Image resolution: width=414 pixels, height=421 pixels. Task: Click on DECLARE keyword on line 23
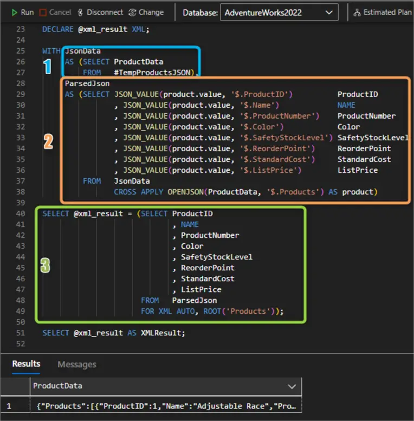pos(58,29)
